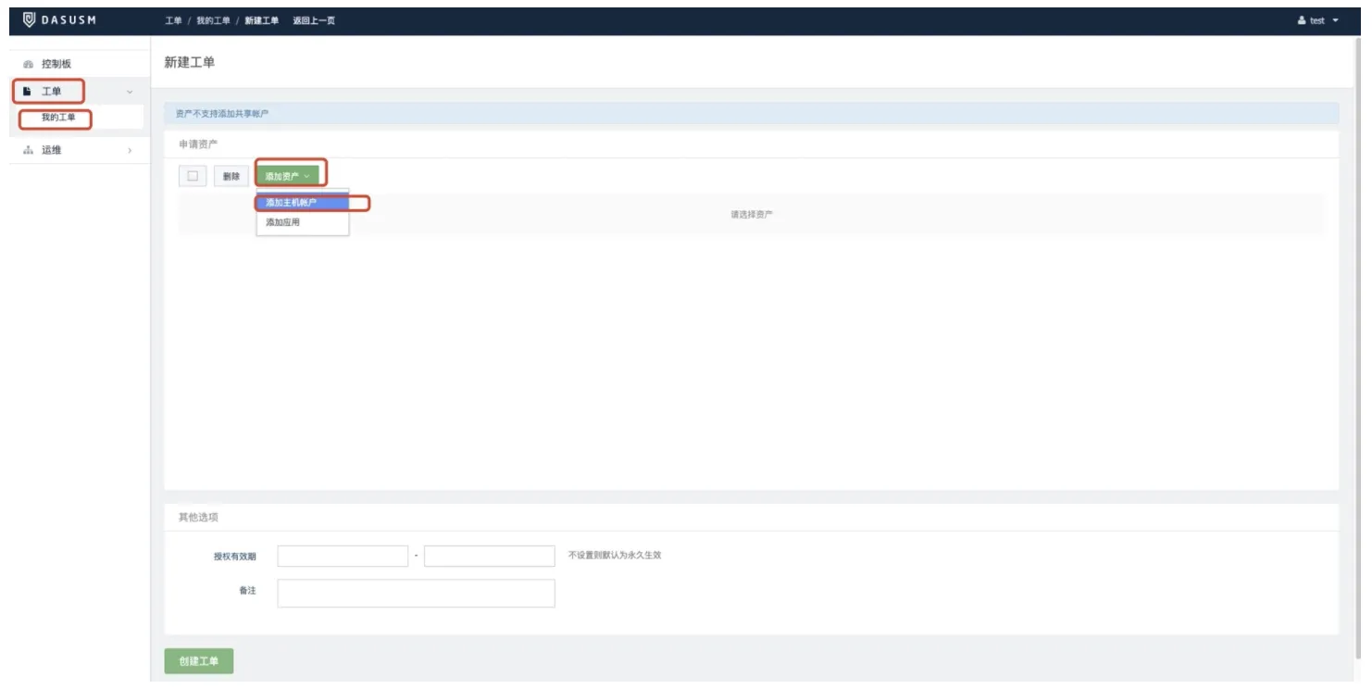
Task: Click the 授权有效期 start date field
Action: pos(343,556)
